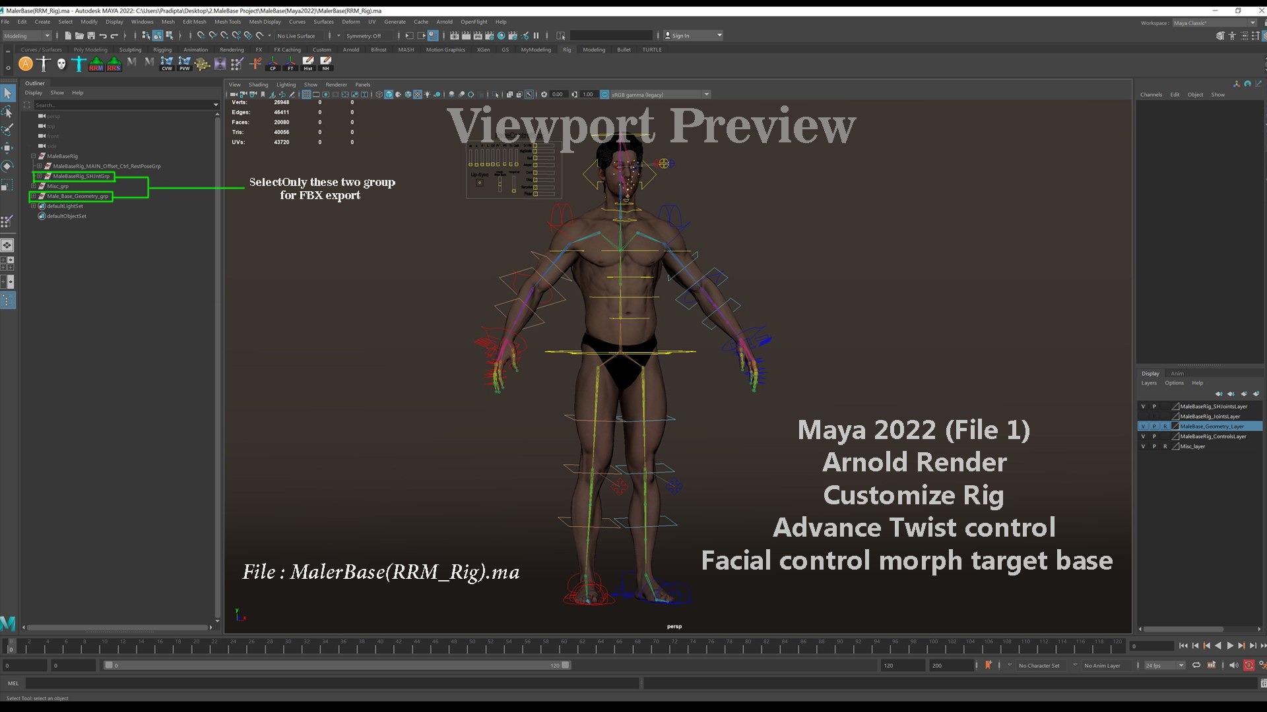Toggle P playback of MaleBaseRig_ControlsLayer
The height and width of the screenshot is (712, 1267).
click(x=1154, y=436)
